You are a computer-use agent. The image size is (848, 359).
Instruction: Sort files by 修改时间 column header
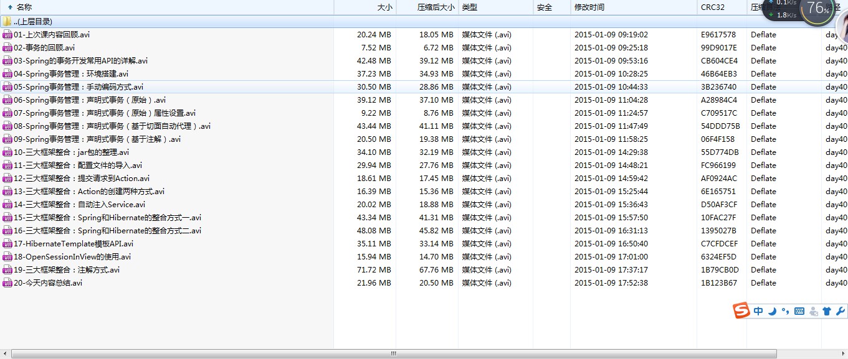(x=589, y=7)
